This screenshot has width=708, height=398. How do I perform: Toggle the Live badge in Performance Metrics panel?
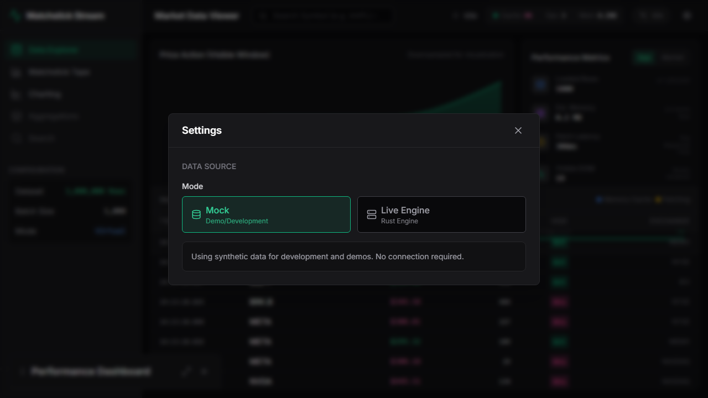coord(643,57)
